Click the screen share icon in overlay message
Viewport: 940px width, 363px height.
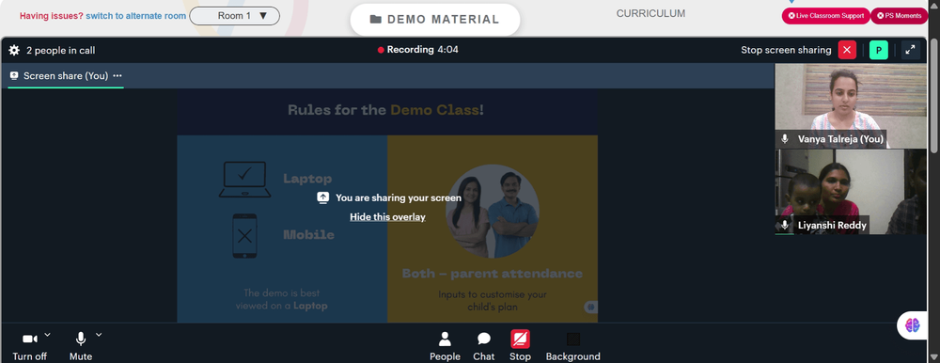[322, 197]
